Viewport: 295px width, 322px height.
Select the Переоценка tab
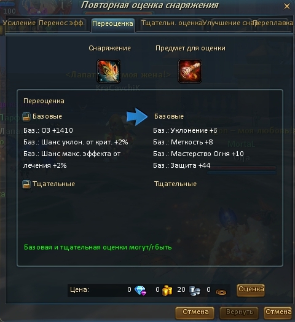(x=112, y=24)
